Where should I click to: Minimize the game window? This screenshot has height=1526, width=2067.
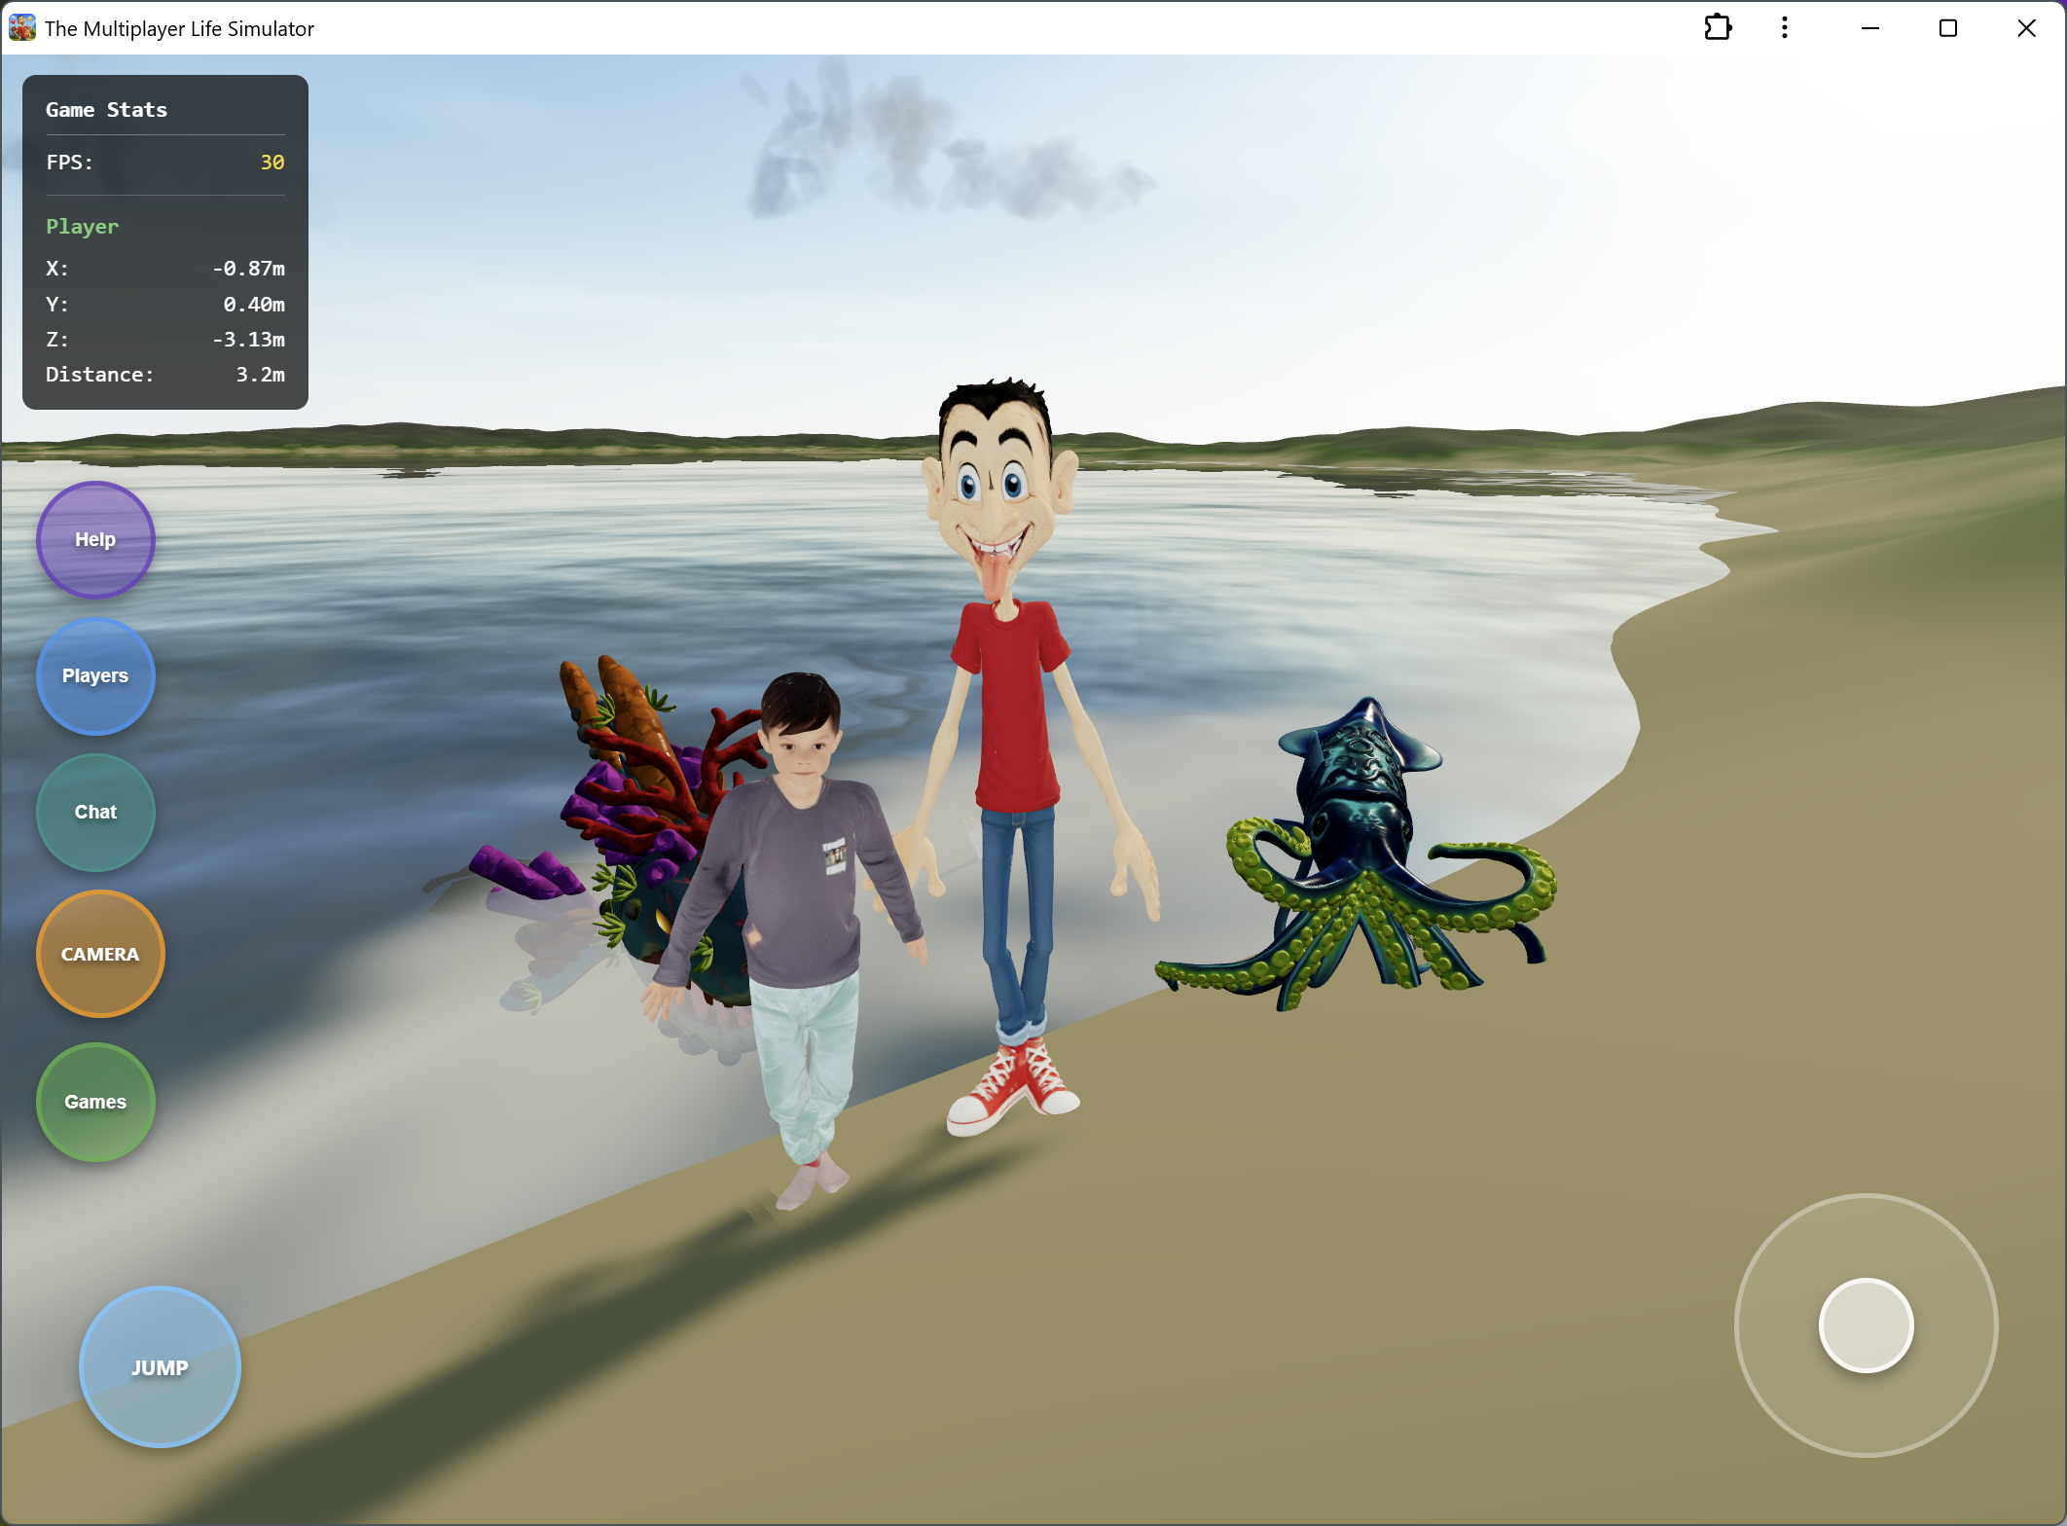pos(1869,27)
